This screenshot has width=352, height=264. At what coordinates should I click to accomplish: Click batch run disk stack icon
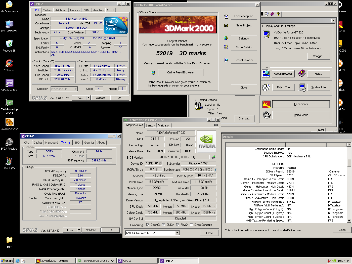pos(266,87)
